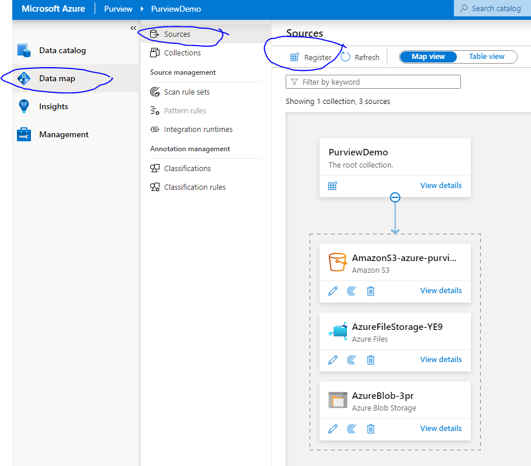Click the Scan rule sets icon
This screenshot has width=531, height=466.
point(155,92)
